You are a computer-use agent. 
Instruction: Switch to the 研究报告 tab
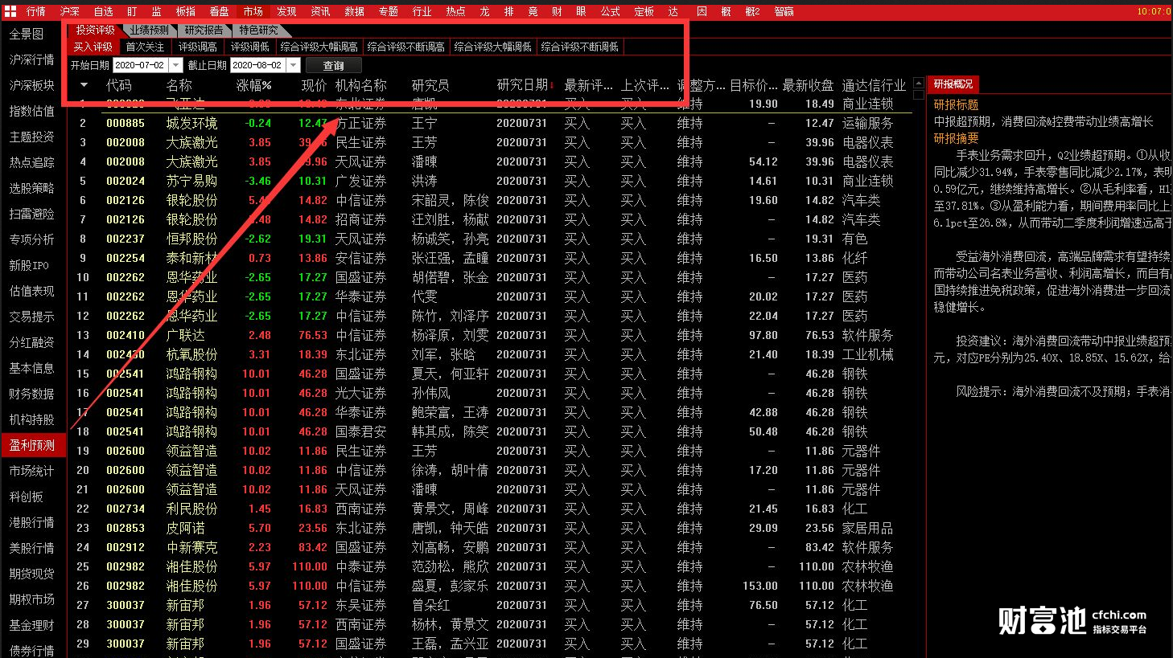[x=204, y=31]
